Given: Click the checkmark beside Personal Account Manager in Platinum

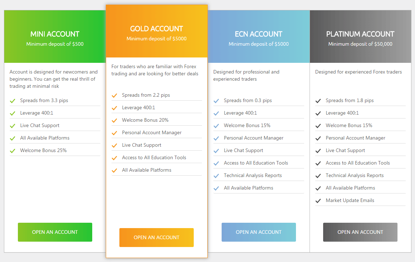Looking at the screenshot, I should point(318,138).
